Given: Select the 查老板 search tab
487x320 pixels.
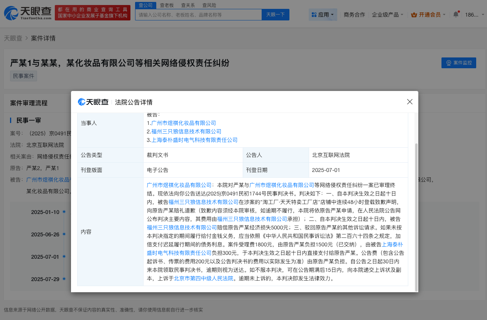Looking at the screenshot, I should 167,5.
